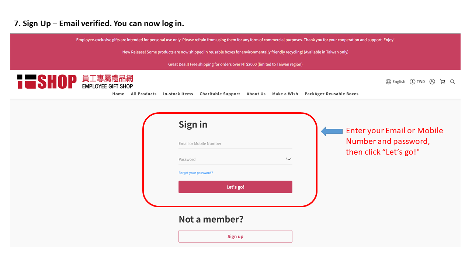Select In-stock Items in navigation

click(178, 94)
